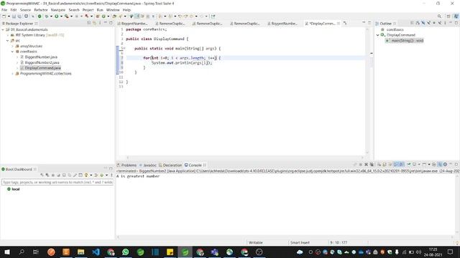Open the Project menu
This screenshot has width=460, height=258.
(x=88, y=10)
